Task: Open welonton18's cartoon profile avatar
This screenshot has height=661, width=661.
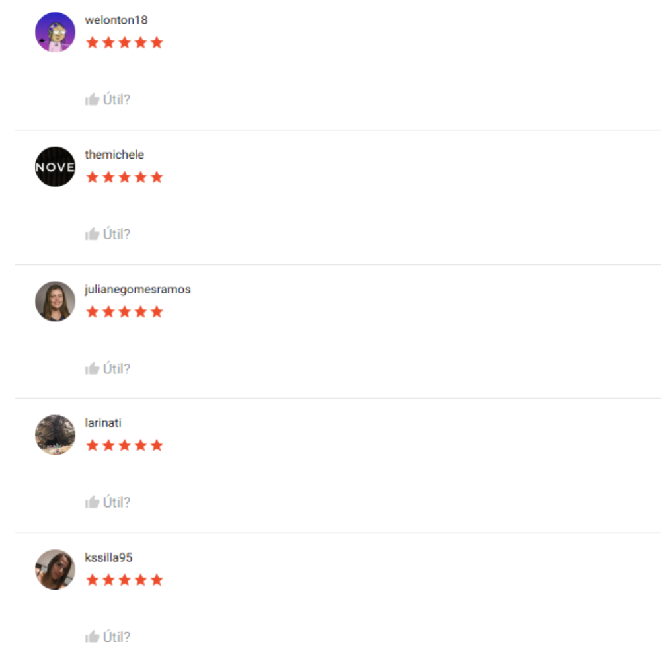Action: click(x=56, y=32)
